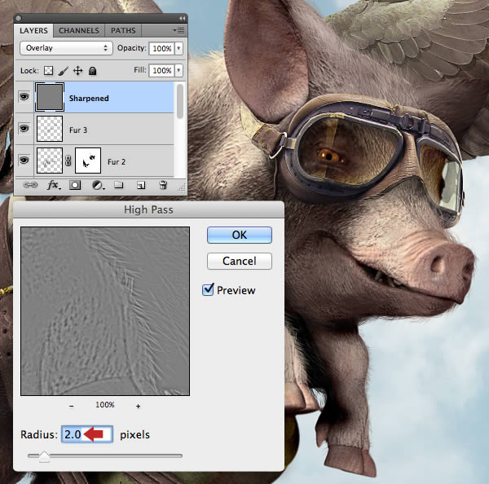Image resolution: width=489 pixels, height=484 pixels.
Task: Click the layer-mask link icon on Fur 2
Action: click(x=68, y=161)
